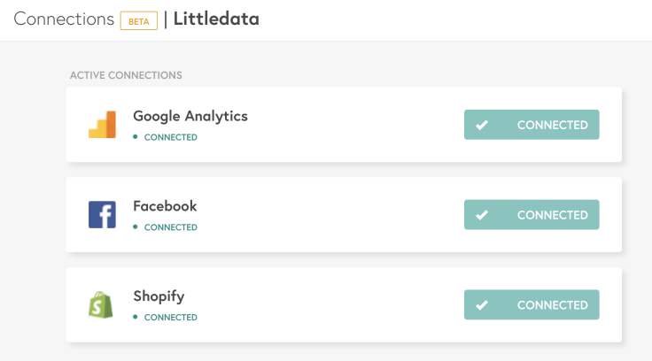Click the BETA badge
Image resolution: width=652 pixels, height=361 pixels.
click(139, 20)
